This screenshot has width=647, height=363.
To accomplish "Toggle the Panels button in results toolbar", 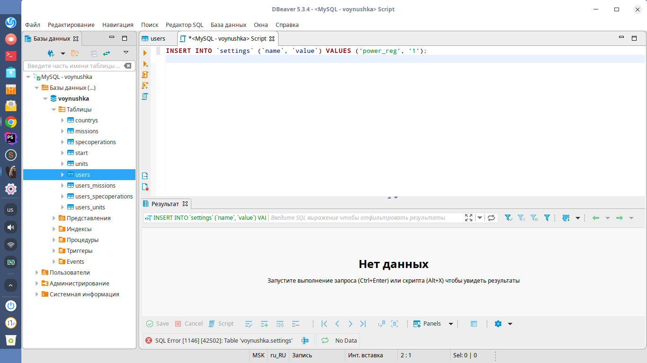I will [427, 324].
